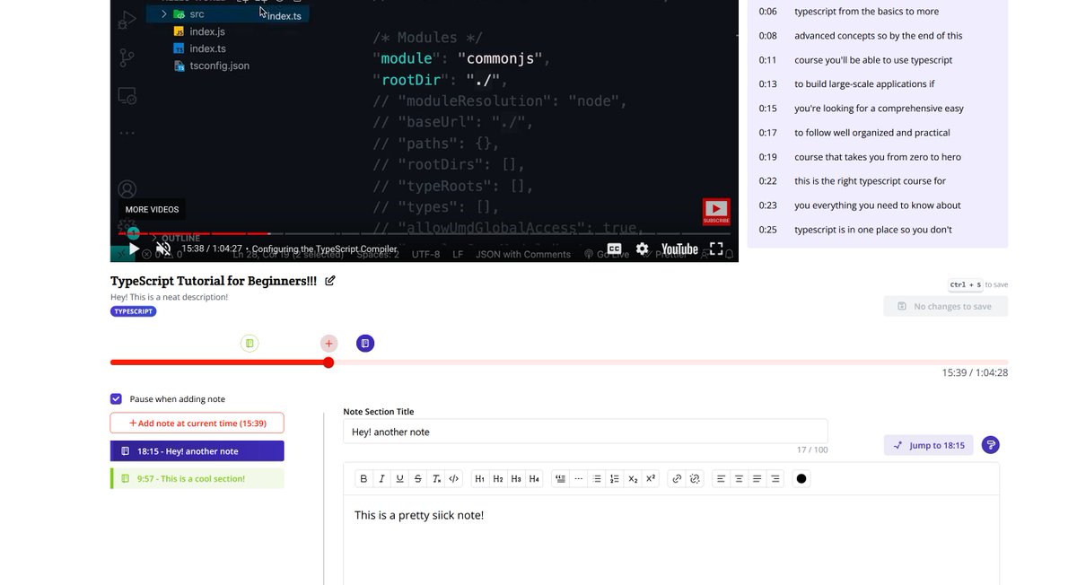Viewport: 1077px width, 585px height.
Task: Enter fullscreen mode on the video player
Action: tap(716, 249)
